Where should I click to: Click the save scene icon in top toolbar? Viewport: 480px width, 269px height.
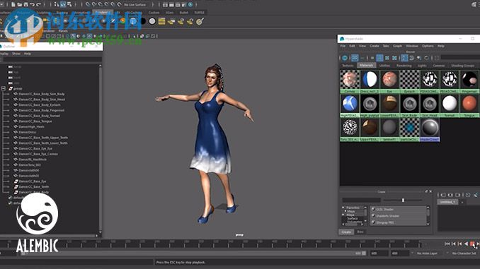pos(25,4)
